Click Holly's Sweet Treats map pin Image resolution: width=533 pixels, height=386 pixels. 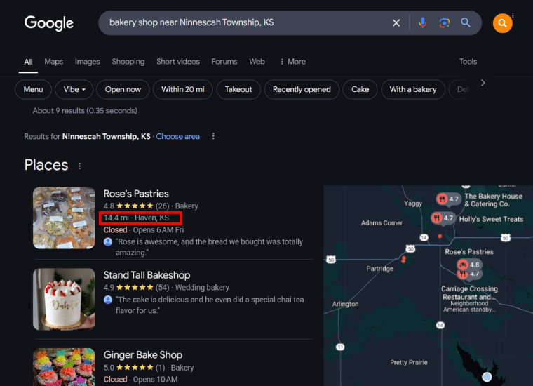pos(443,218)
